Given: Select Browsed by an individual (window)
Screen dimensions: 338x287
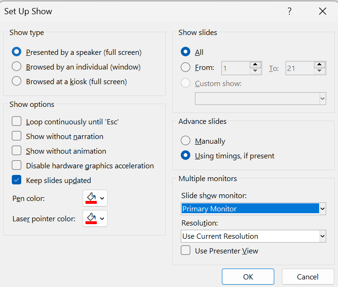Looking at the screenshot, I should click(x=17, y=67).
